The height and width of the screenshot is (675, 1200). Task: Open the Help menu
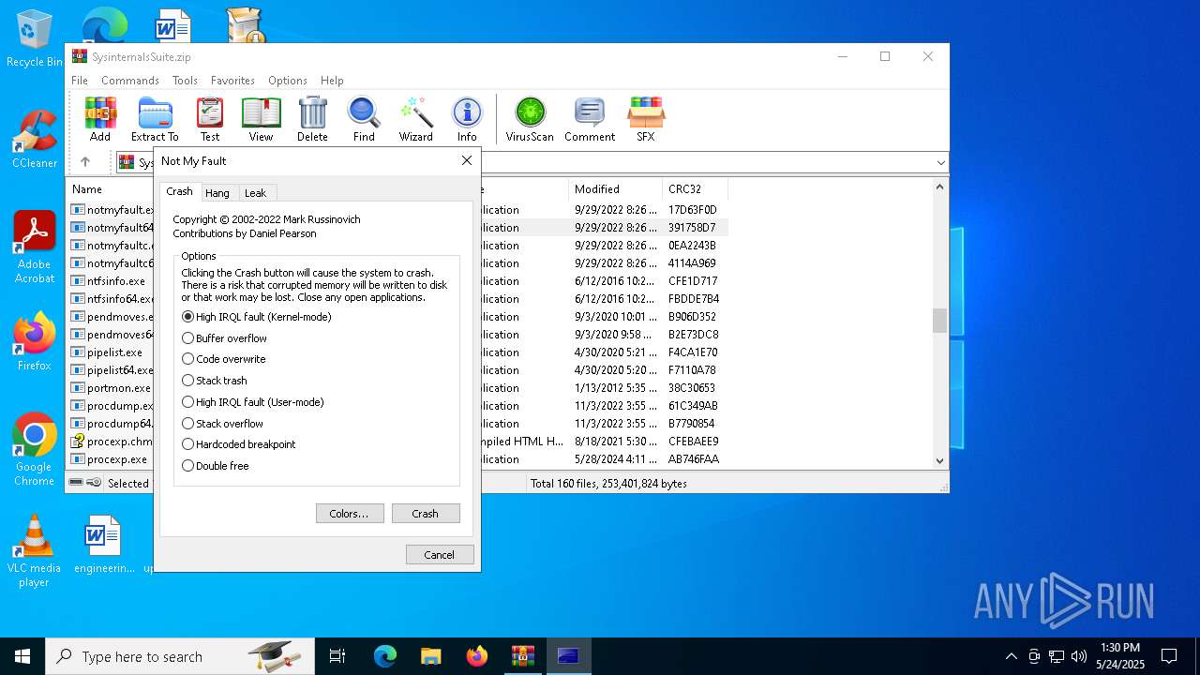tap(332, 81)
